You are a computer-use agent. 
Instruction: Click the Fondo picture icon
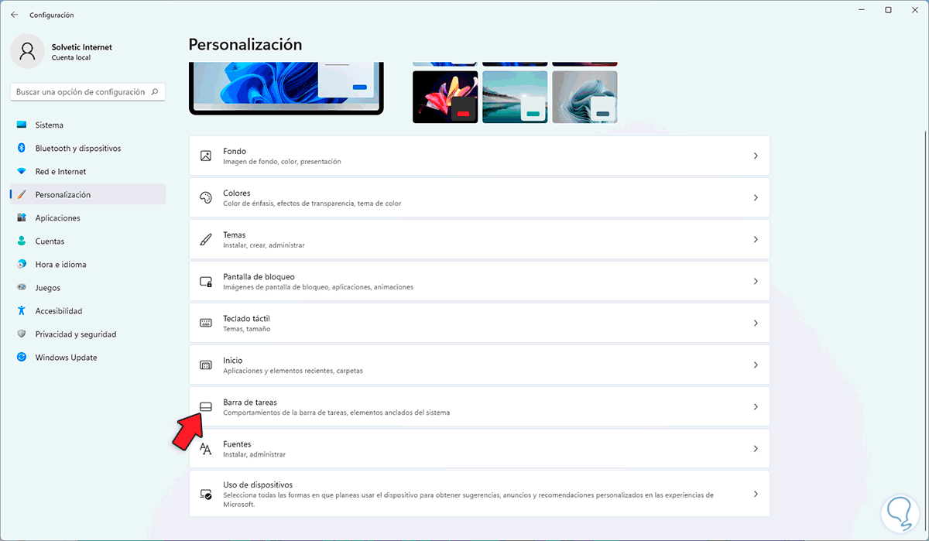(x=206, y=156)
